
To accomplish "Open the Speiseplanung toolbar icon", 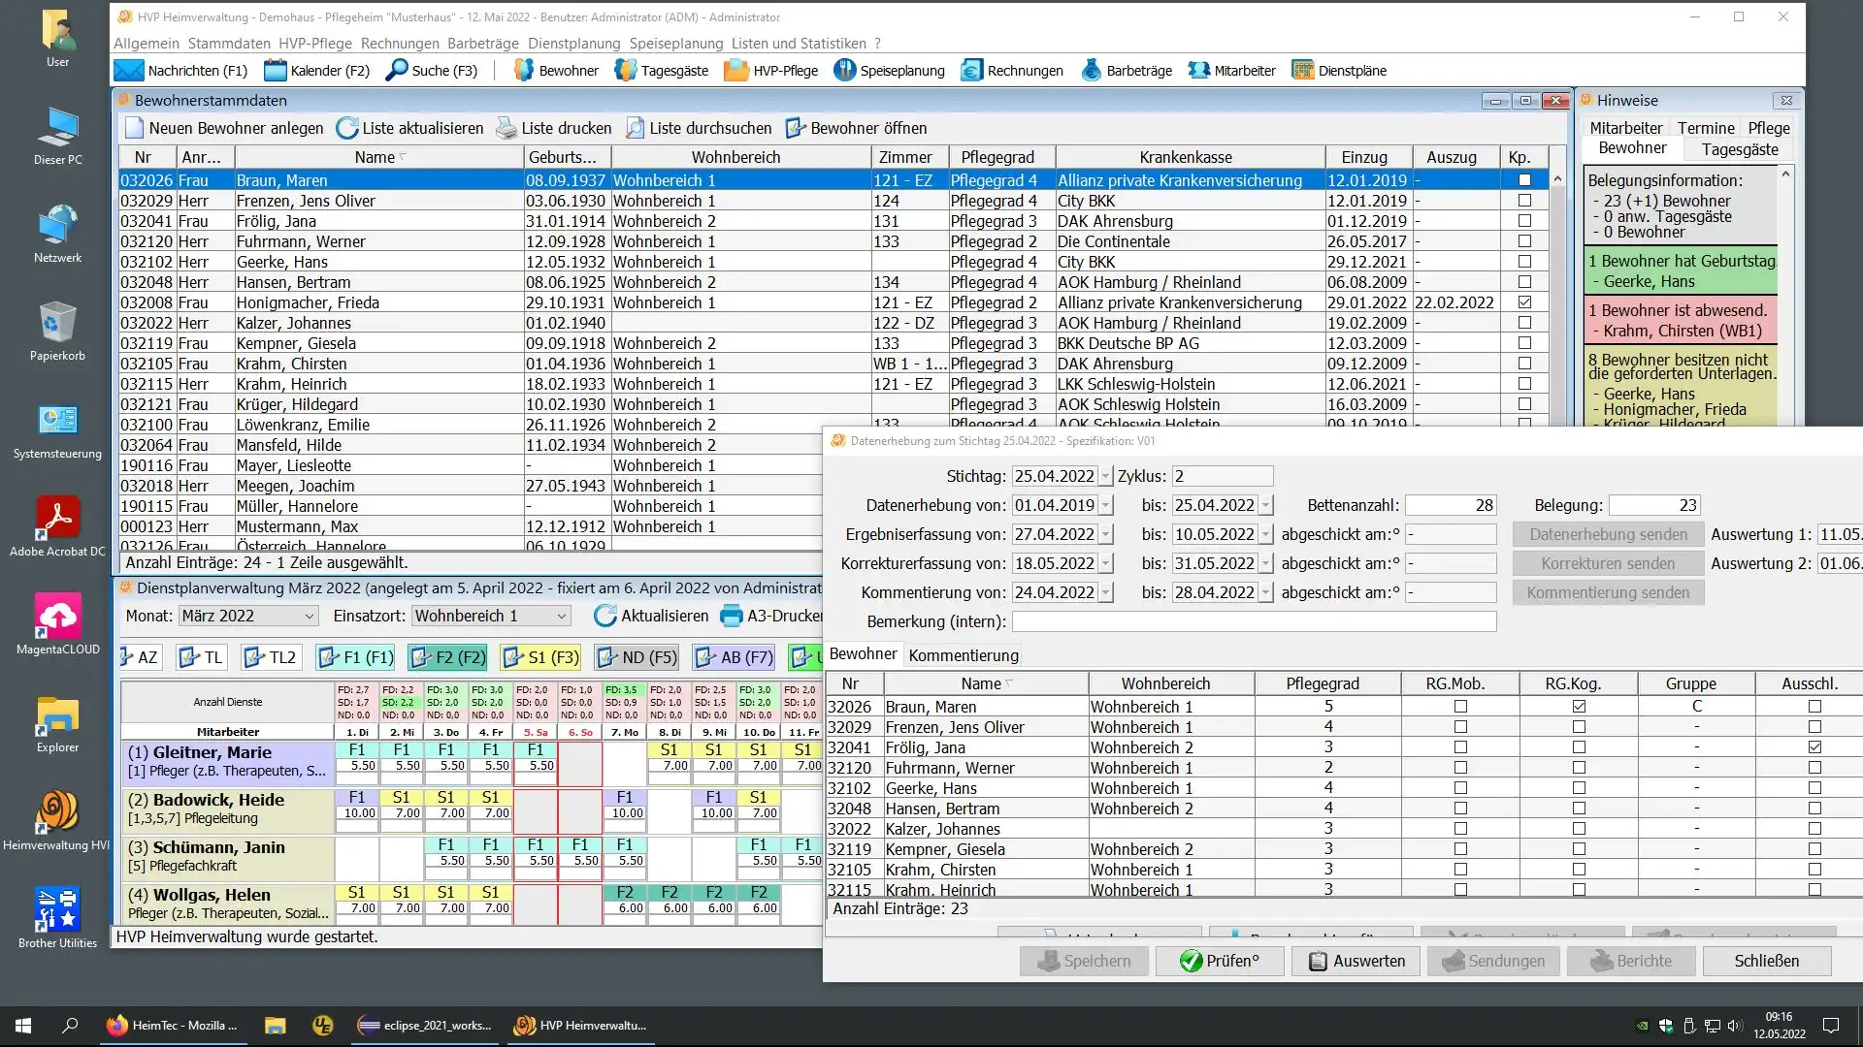I will coord(844,70).
